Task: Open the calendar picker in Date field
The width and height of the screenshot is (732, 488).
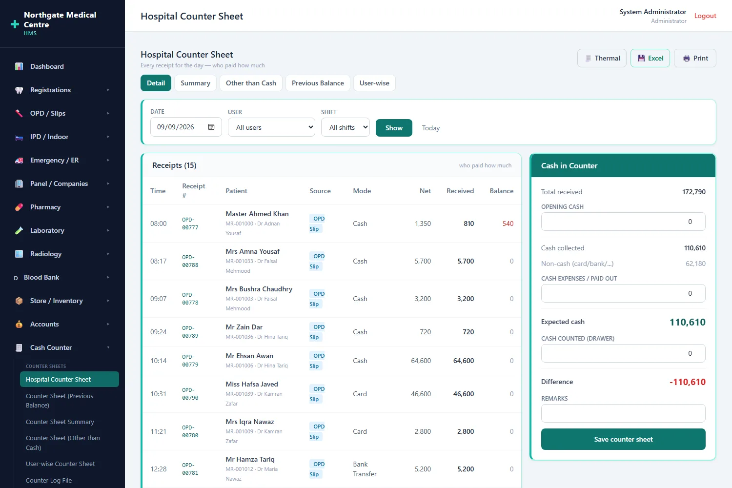Action: 211,127
